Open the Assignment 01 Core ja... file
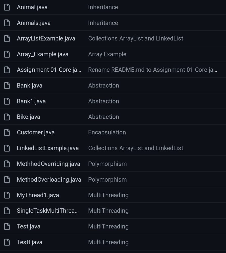Viewport: 226px width, 253px height. tap(49, 70)
